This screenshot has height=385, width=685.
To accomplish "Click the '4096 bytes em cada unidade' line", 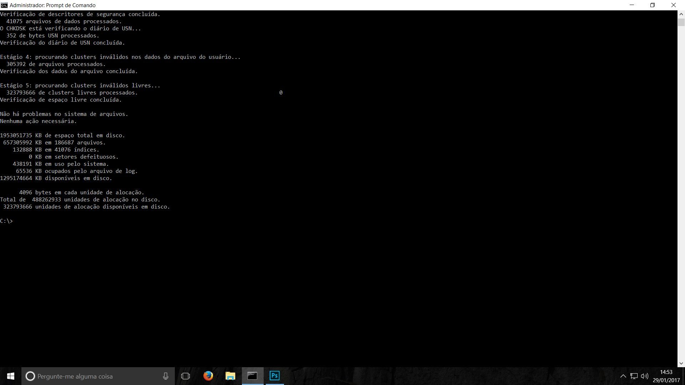I will click(82, 192).
